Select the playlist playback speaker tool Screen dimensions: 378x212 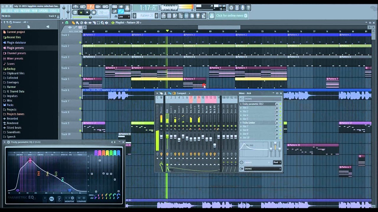point(106,23)
